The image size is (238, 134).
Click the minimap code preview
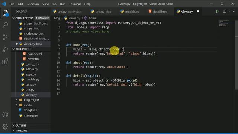click(x=224, y=23)
